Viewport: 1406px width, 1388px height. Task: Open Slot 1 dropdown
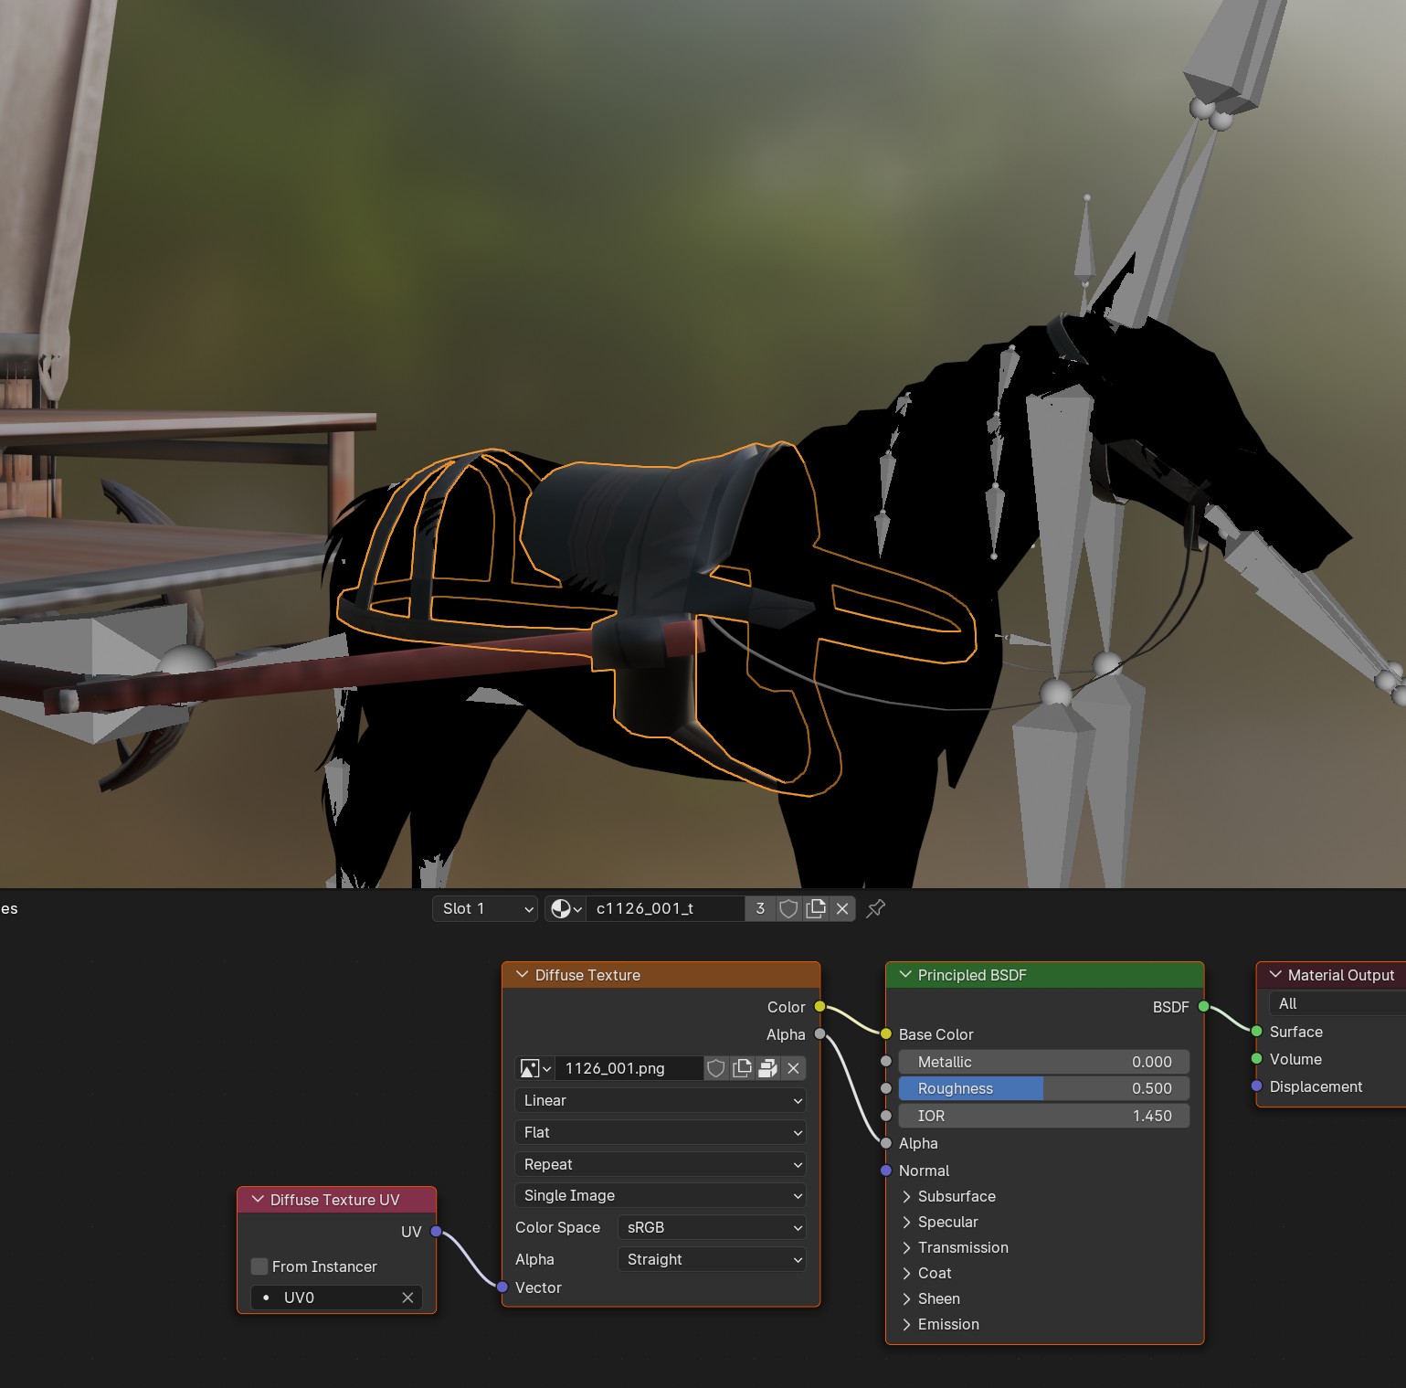pyautogui.click(x=485, y=908)
